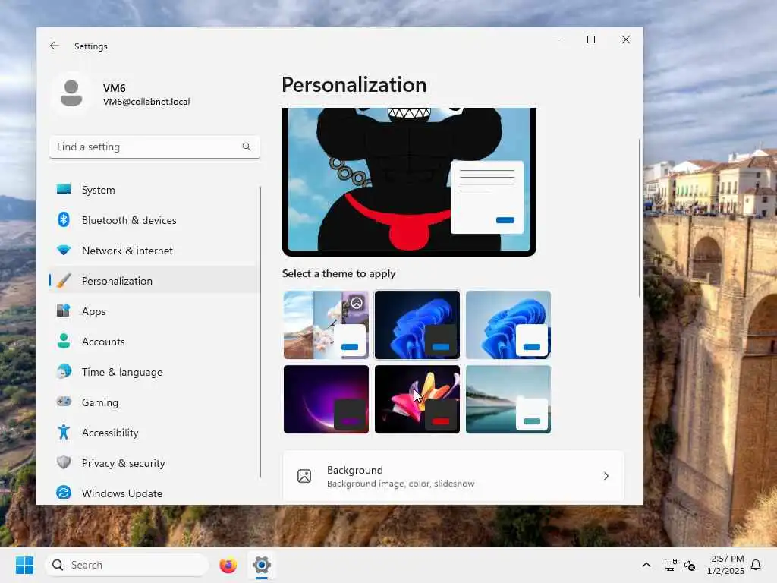Click the Bluetooth icon in sidebar
The width and height of the screenshot is (777, 583).
pos(64,219)
